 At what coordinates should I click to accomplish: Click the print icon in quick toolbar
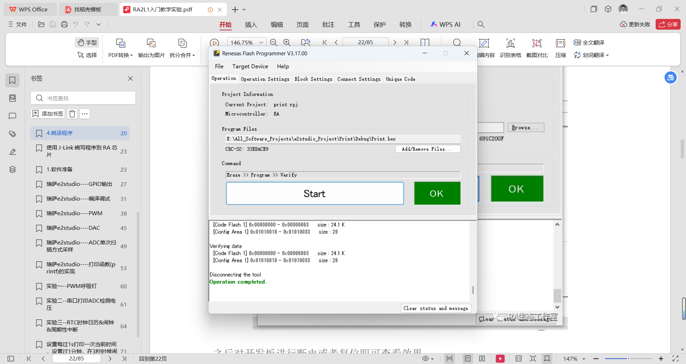[x=64, y=24]
